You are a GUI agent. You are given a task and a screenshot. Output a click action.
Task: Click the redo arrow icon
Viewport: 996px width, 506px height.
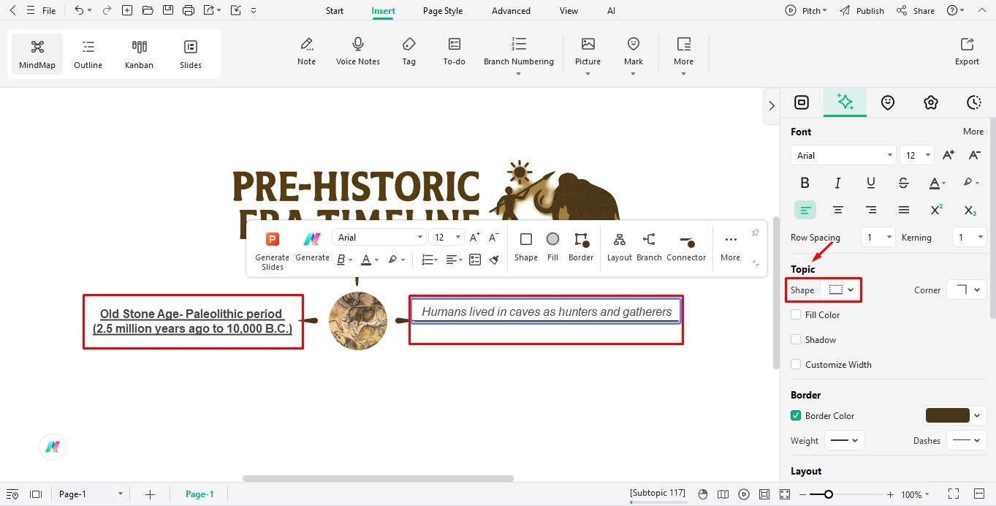click(x=107, y=11)
